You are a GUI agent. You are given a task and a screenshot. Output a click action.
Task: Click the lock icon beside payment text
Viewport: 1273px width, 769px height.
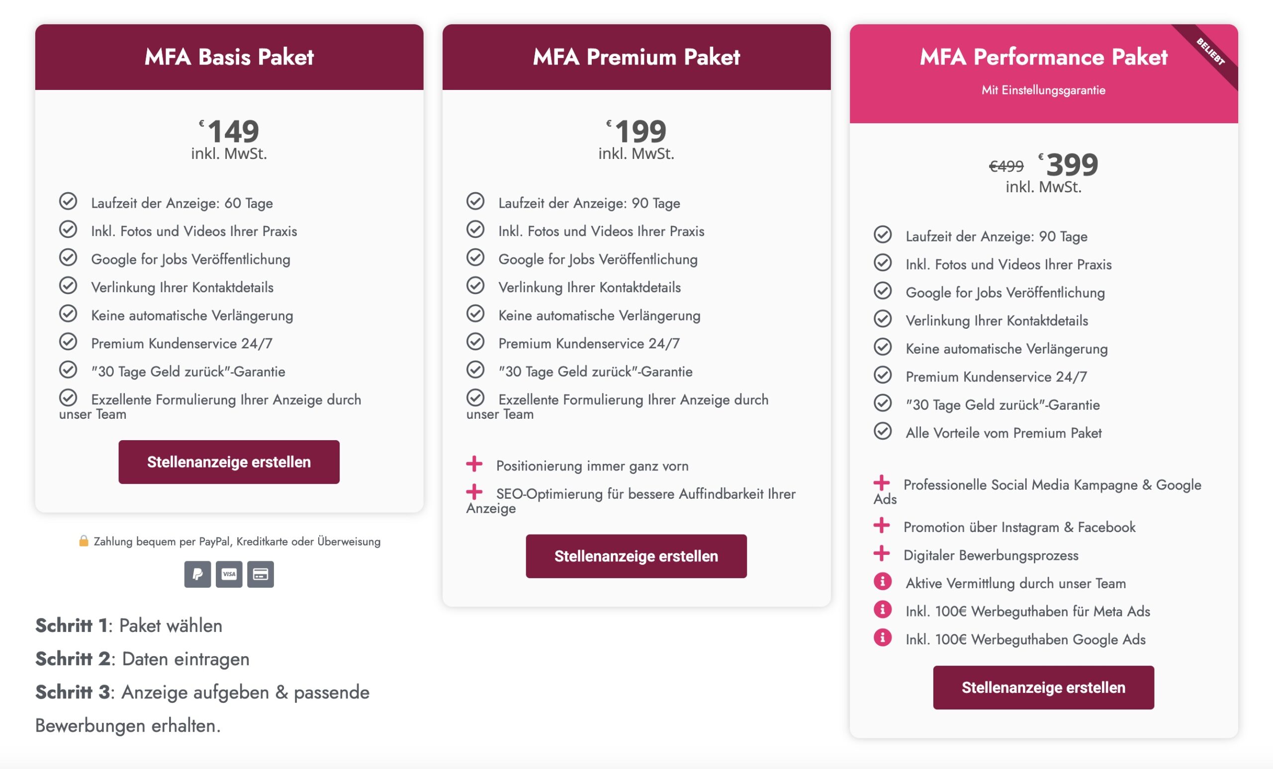[83, 541]
